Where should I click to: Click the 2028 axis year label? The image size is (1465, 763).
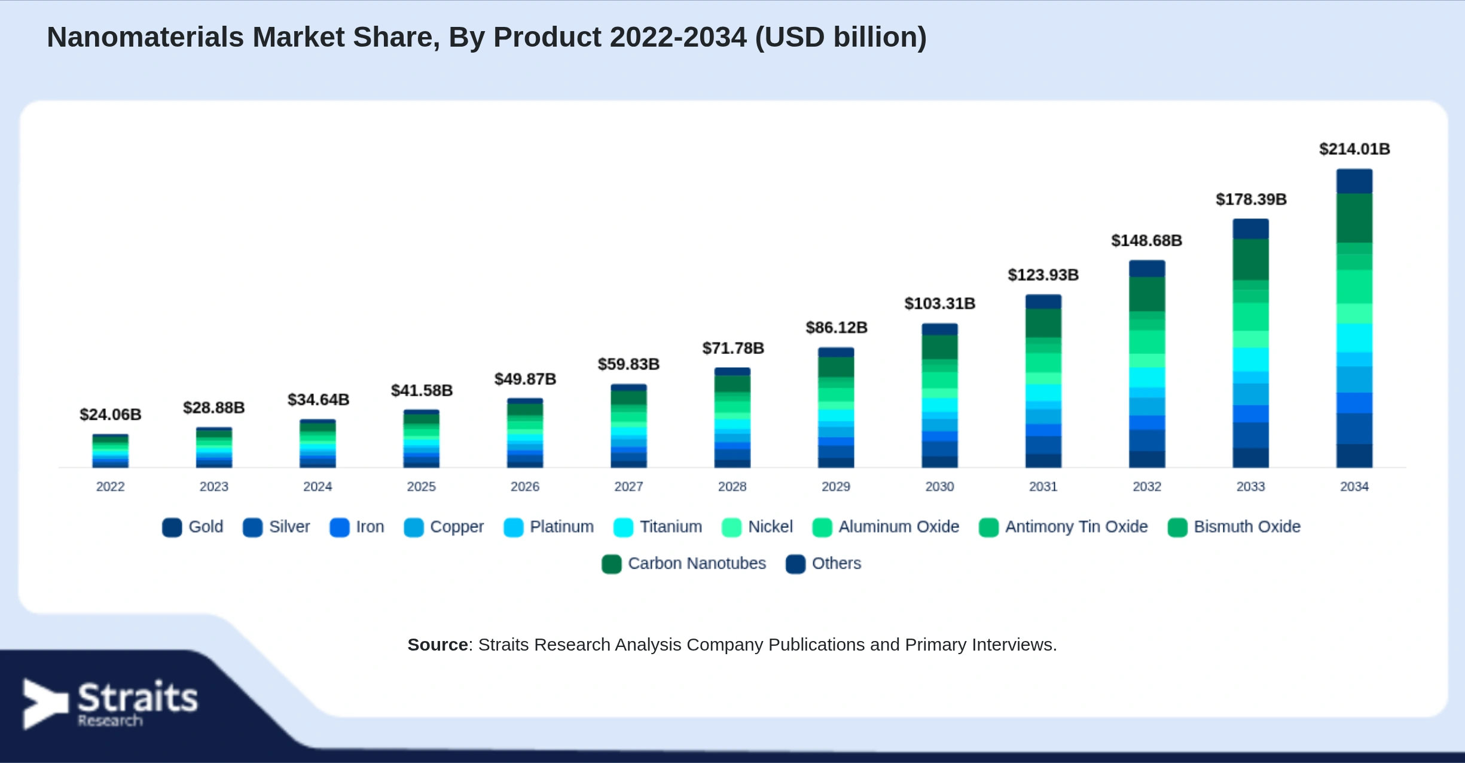pyautogui.click(x=732, y=487)
